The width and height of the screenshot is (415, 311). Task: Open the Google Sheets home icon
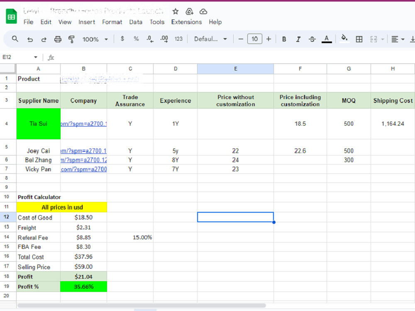point(11,17)
